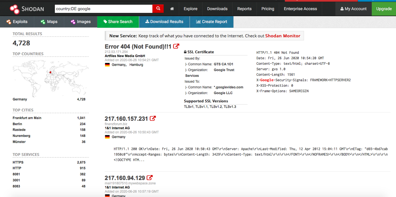The width and height of the screenshot is (396, 197).
Task: Click finanzforum.biz hostname
Action: pos(116,124)
